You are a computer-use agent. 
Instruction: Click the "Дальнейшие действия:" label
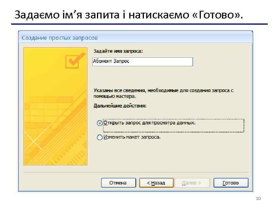click(x=120, y=106)
